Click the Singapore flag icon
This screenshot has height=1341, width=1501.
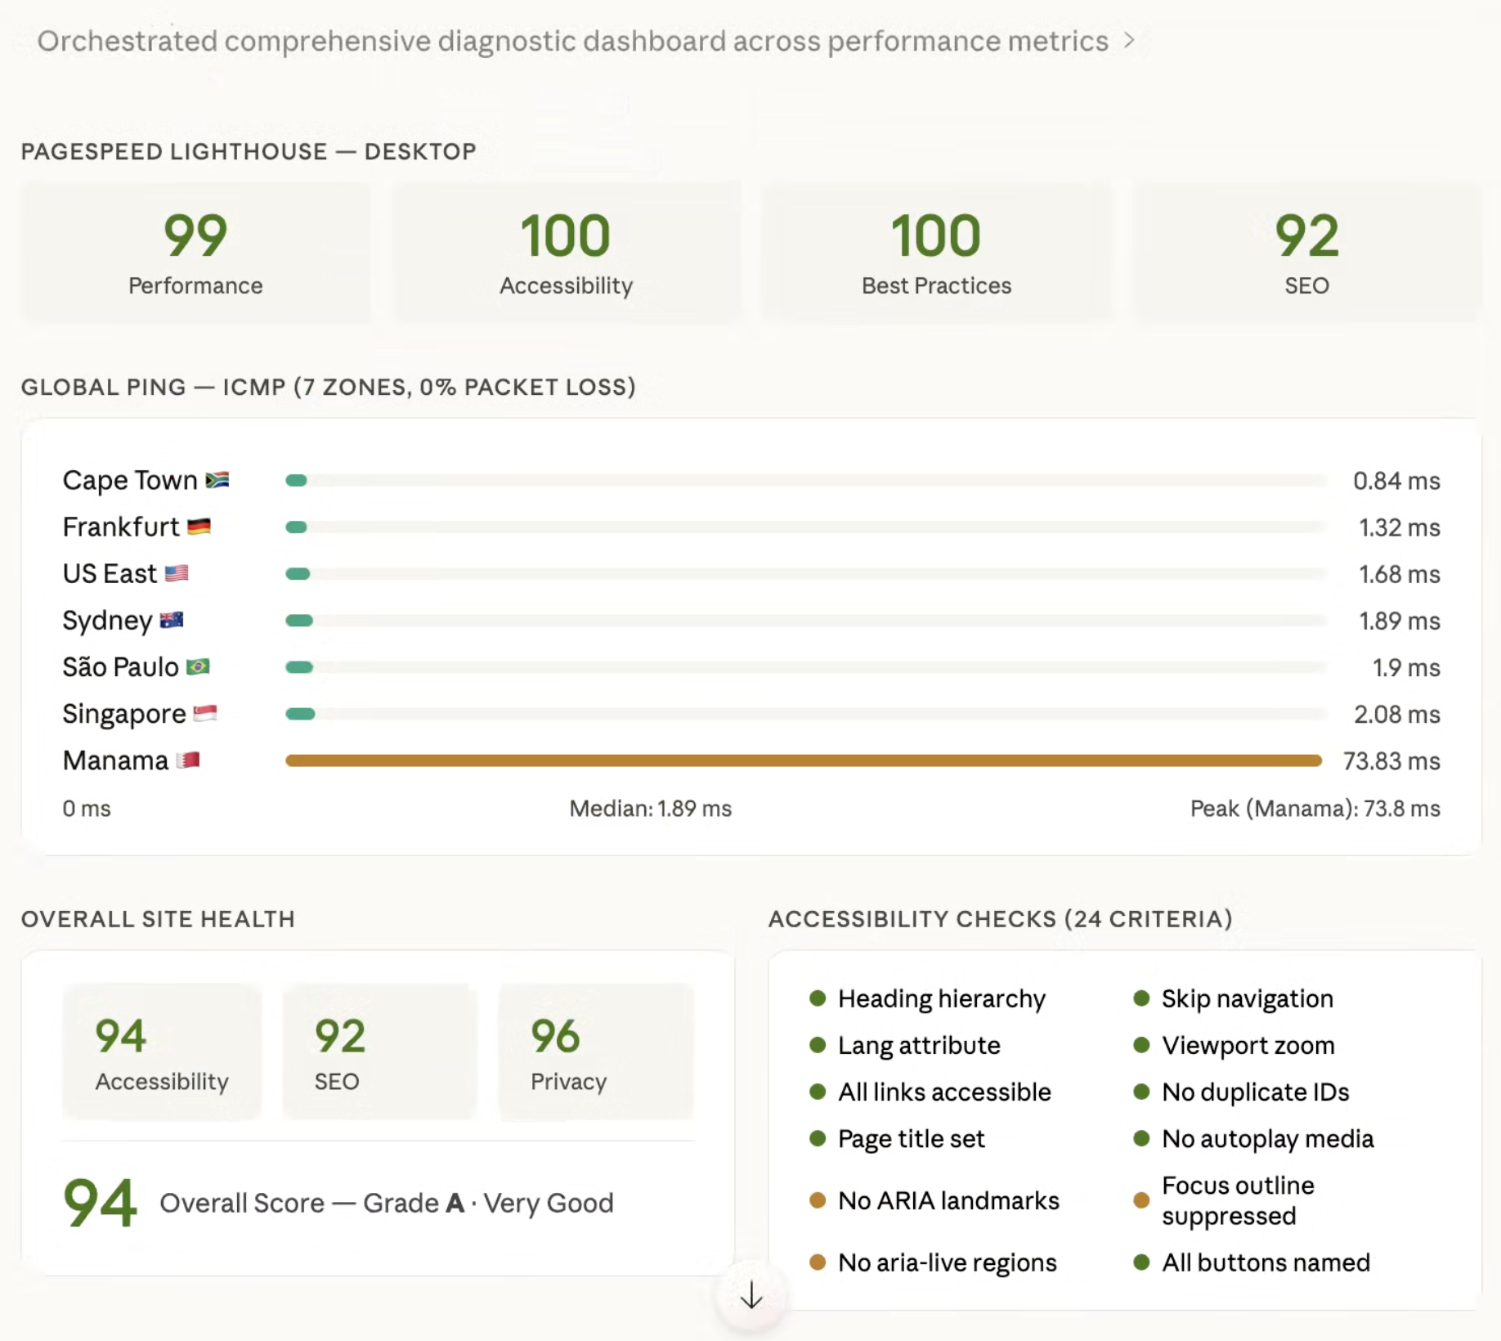[205, 713]
